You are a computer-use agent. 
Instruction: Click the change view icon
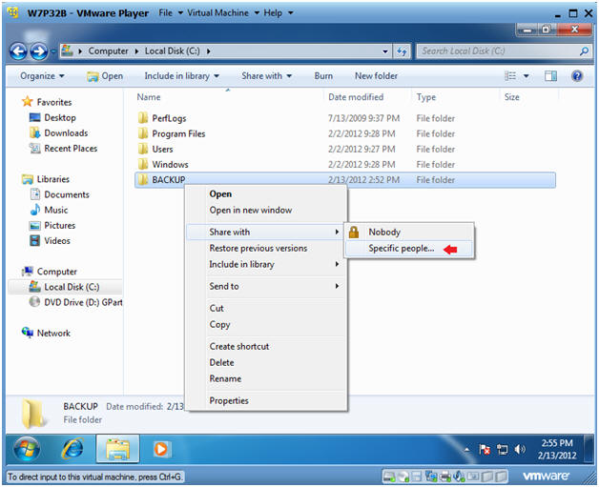[510, 76]
